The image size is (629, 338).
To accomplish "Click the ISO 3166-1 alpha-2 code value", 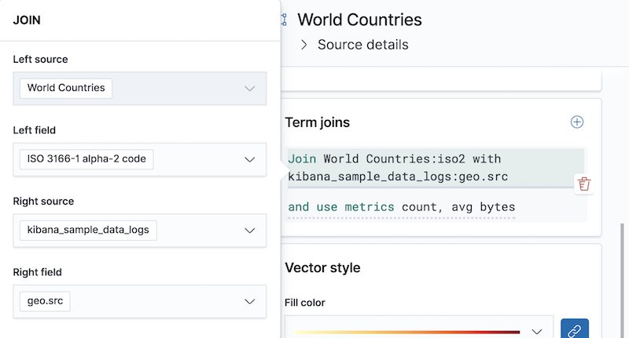I will 86,159.
